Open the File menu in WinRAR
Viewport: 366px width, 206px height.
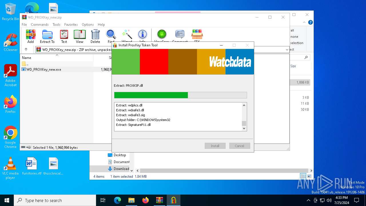click(24, 25)
